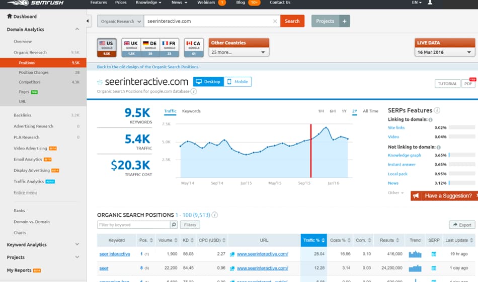
Task: Click Have a Suggestion button
Action: click(x=444, y=196)
